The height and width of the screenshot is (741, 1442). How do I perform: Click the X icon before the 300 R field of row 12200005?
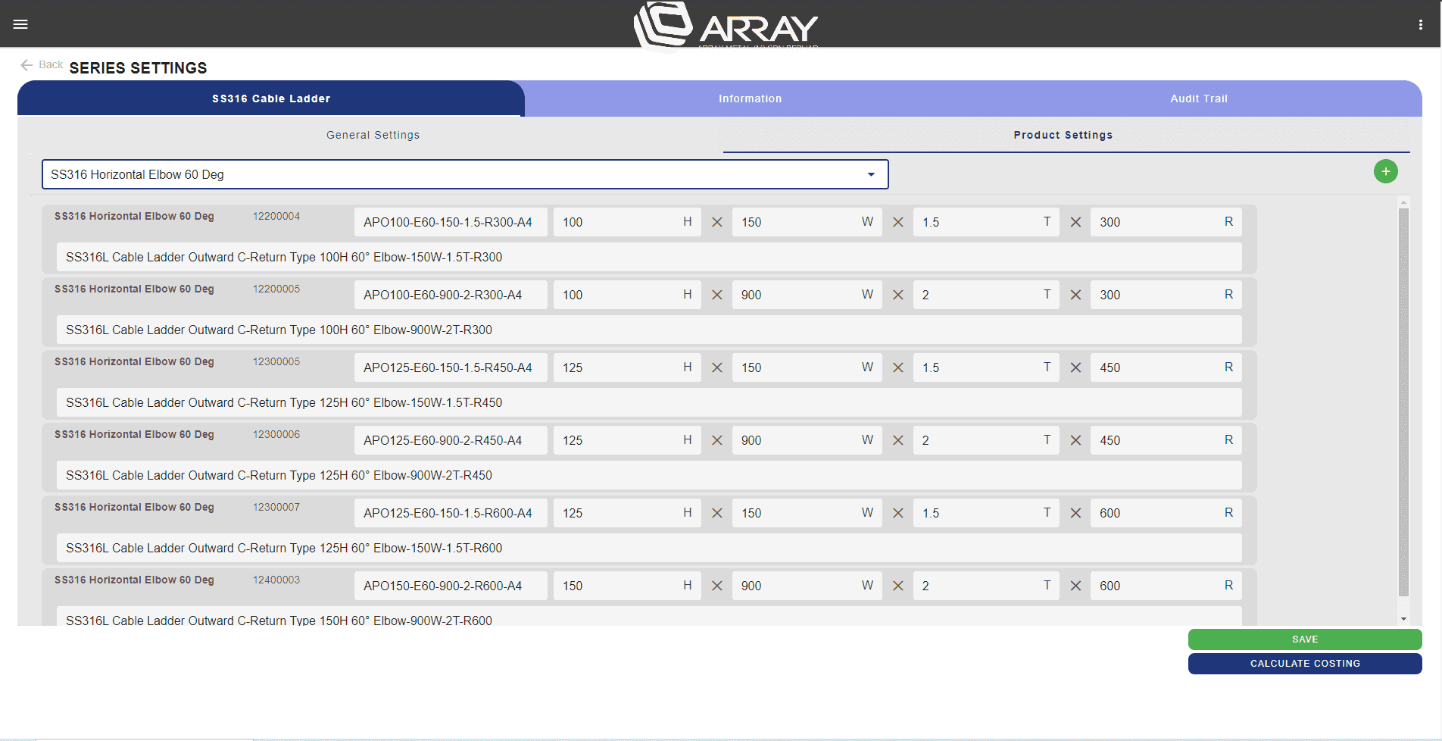pos(1075,295)
